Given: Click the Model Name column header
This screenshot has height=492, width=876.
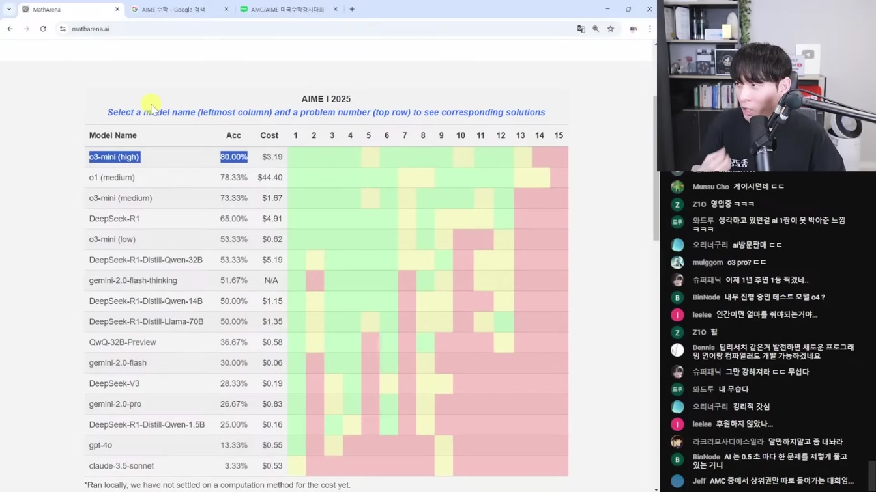Looking at the screenshot, I should click(113, 135).
